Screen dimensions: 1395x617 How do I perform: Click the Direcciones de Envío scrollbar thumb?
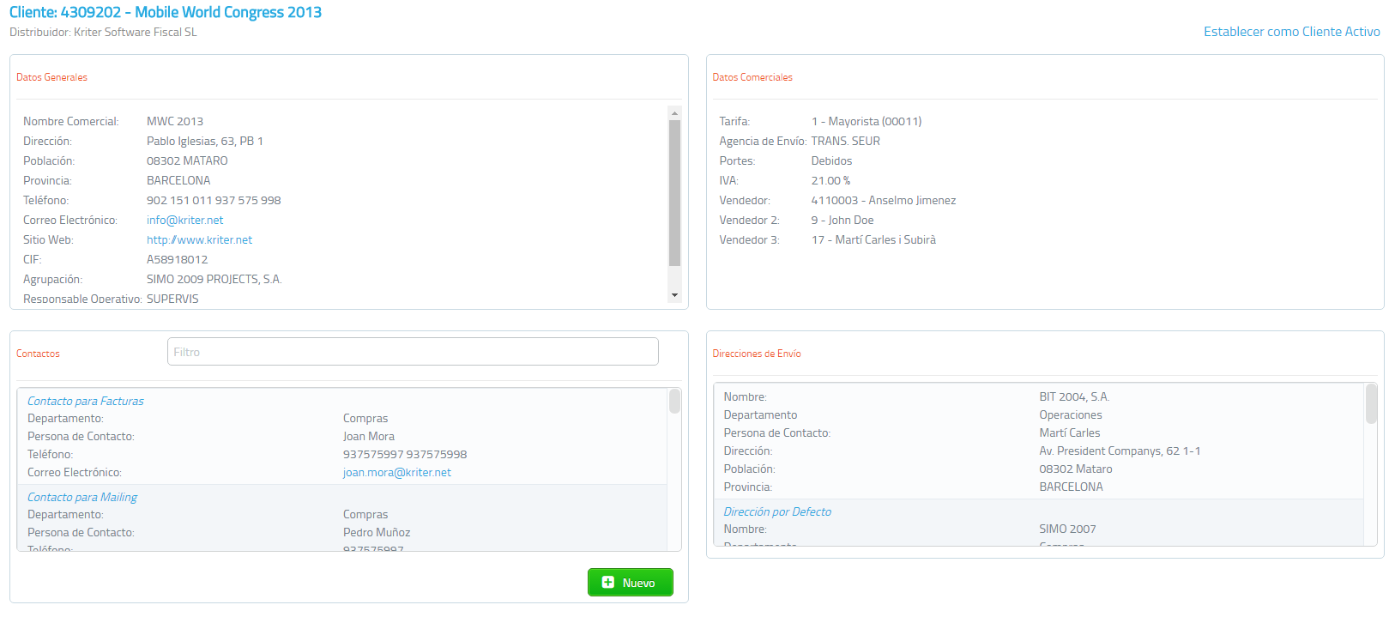[x=1371, y=403]
